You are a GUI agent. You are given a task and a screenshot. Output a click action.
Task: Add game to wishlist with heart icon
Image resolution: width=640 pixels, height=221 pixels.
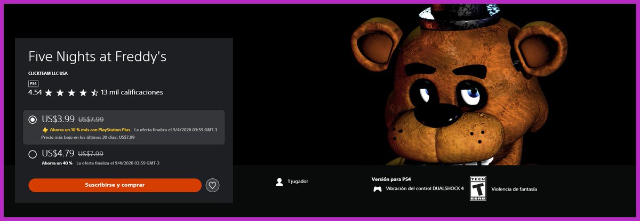(x=212, y=185)
